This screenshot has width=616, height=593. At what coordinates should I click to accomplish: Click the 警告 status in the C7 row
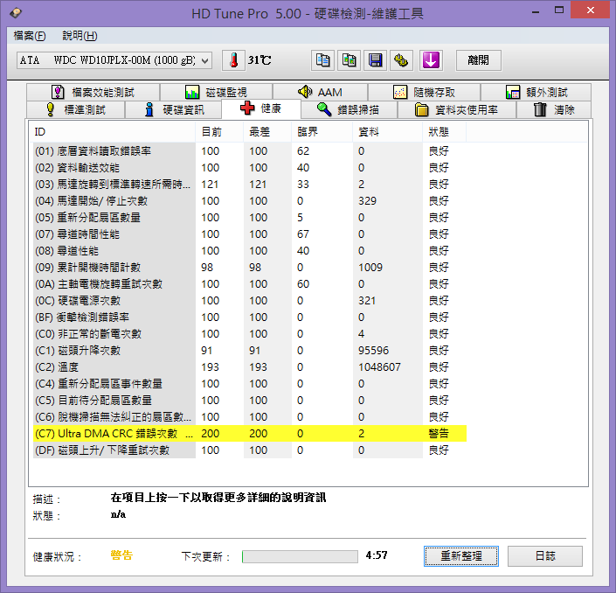coord(439,433)
